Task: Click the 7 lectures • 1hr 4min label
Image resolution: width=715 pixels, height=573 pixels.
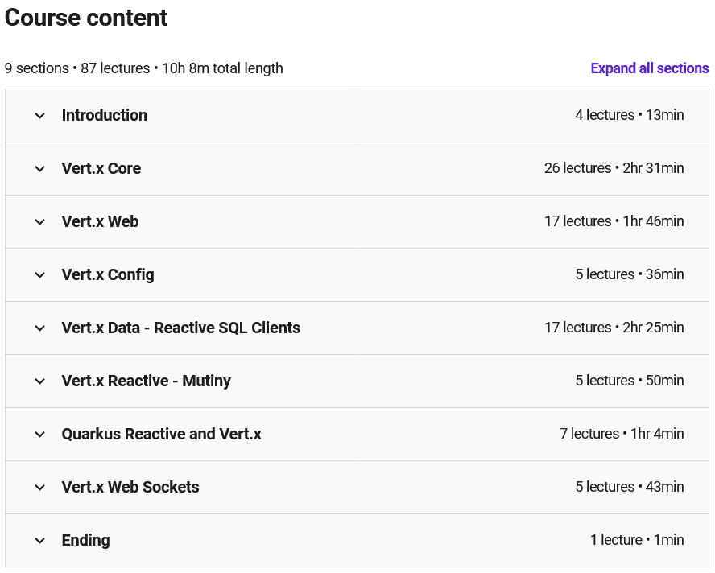Action: [622, 434]
